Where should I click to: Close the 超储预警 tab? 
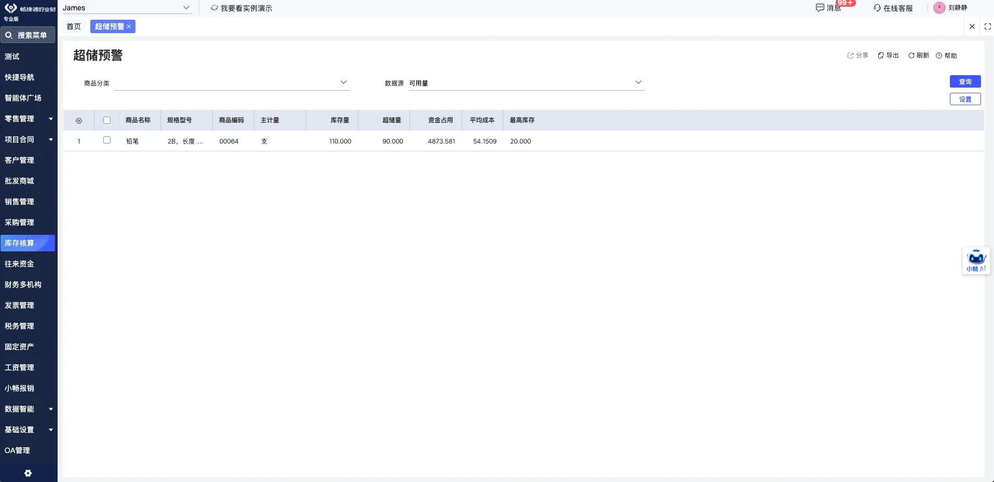click(129, 26)
